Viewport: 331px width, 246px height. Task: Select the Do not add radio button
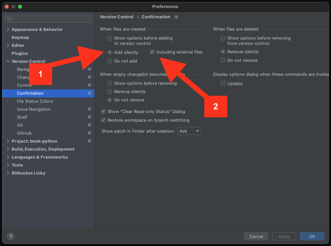pyautogui.click(x=110, y=61)
